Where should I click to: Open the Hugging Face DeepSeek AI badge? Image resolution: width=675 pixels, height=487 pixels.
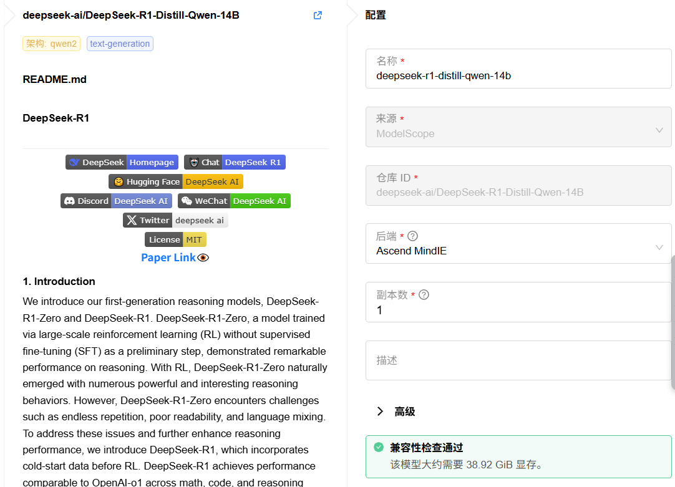pos(176,181)
